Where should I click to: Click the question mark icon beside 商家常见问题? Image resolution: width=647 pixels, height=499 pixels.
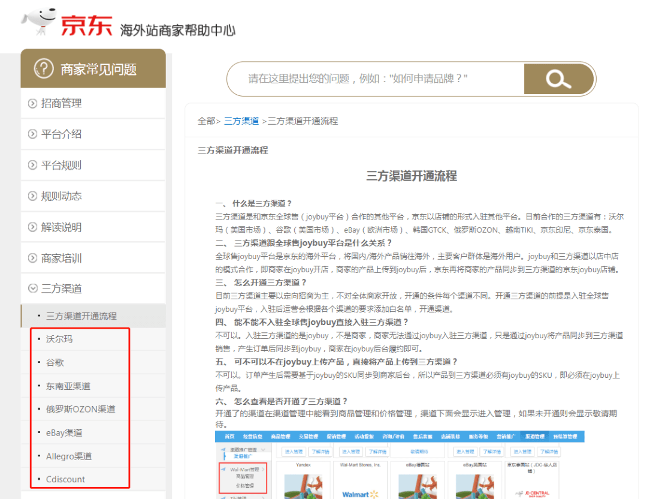point(44,68)
